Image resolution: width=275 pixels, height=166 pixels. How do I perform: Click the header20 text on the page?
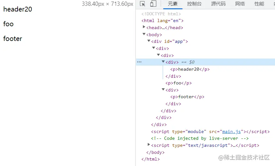(18, 9)
